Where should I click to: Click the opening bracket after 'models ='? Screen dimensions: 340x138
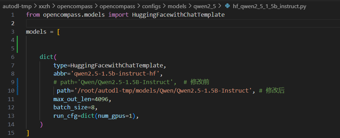(x=58, y=32)
